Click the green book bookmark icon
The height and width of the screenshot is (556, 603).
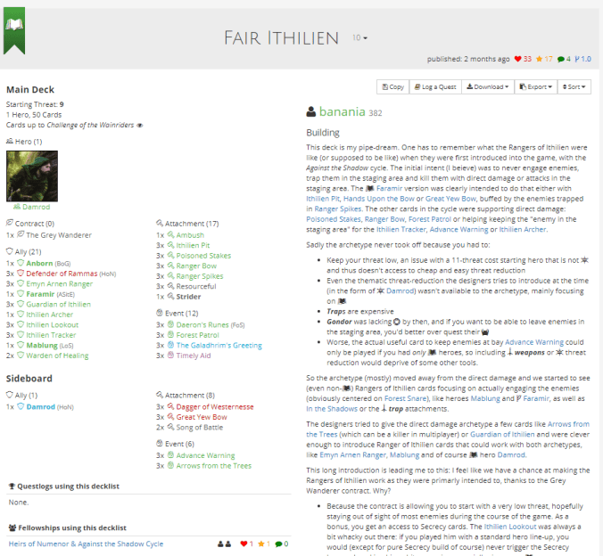pyautogui.click(x=14, y=30)
